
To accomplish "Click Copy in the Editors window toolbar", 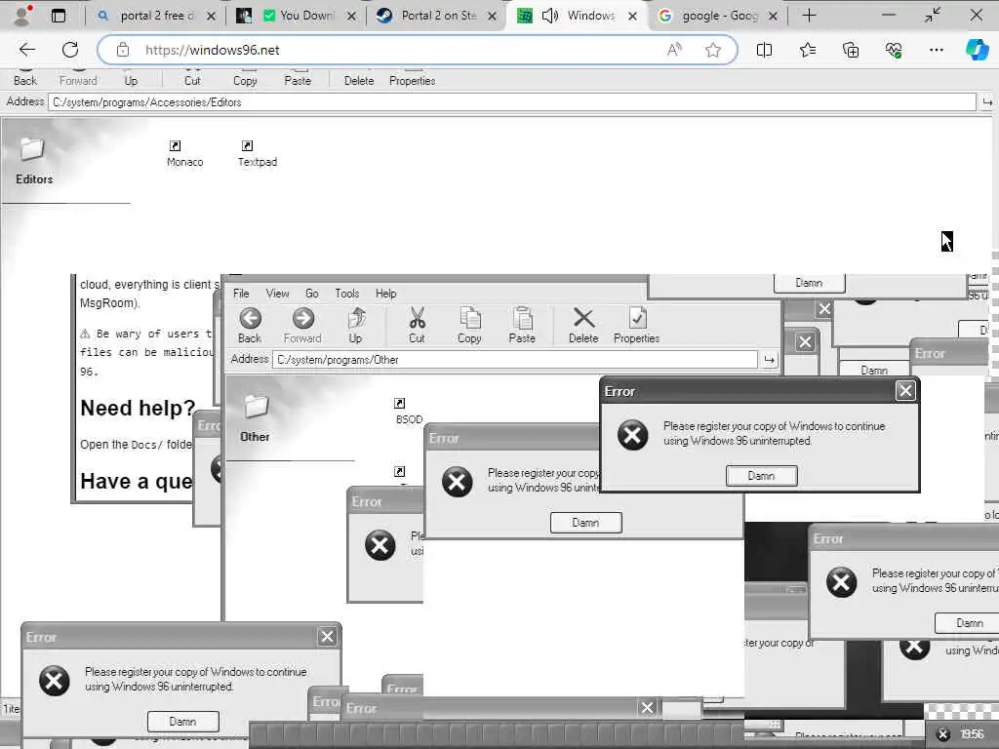I will [x=245, y=81].
